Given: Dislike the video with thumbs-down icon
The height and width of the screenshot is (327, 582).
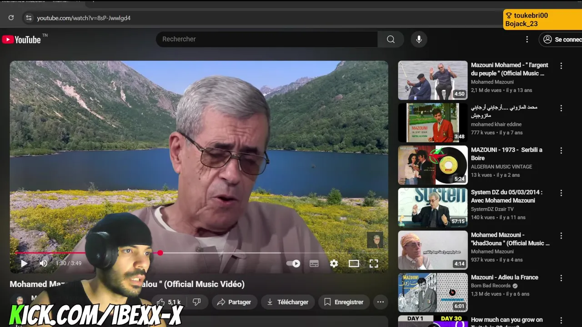Looking at the screenshot, I should pos(197,302).
